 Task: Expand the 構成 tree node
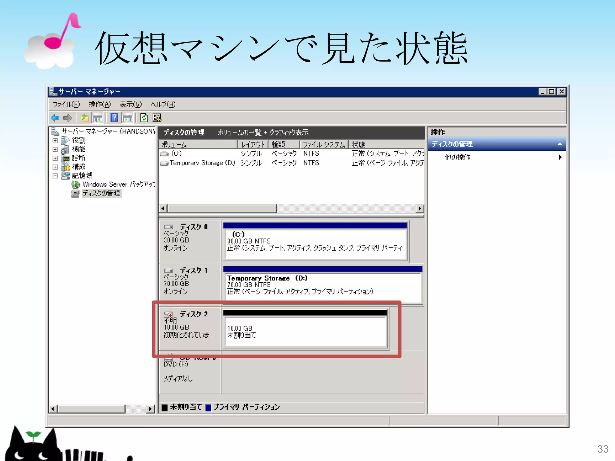[x=55, y=167]
